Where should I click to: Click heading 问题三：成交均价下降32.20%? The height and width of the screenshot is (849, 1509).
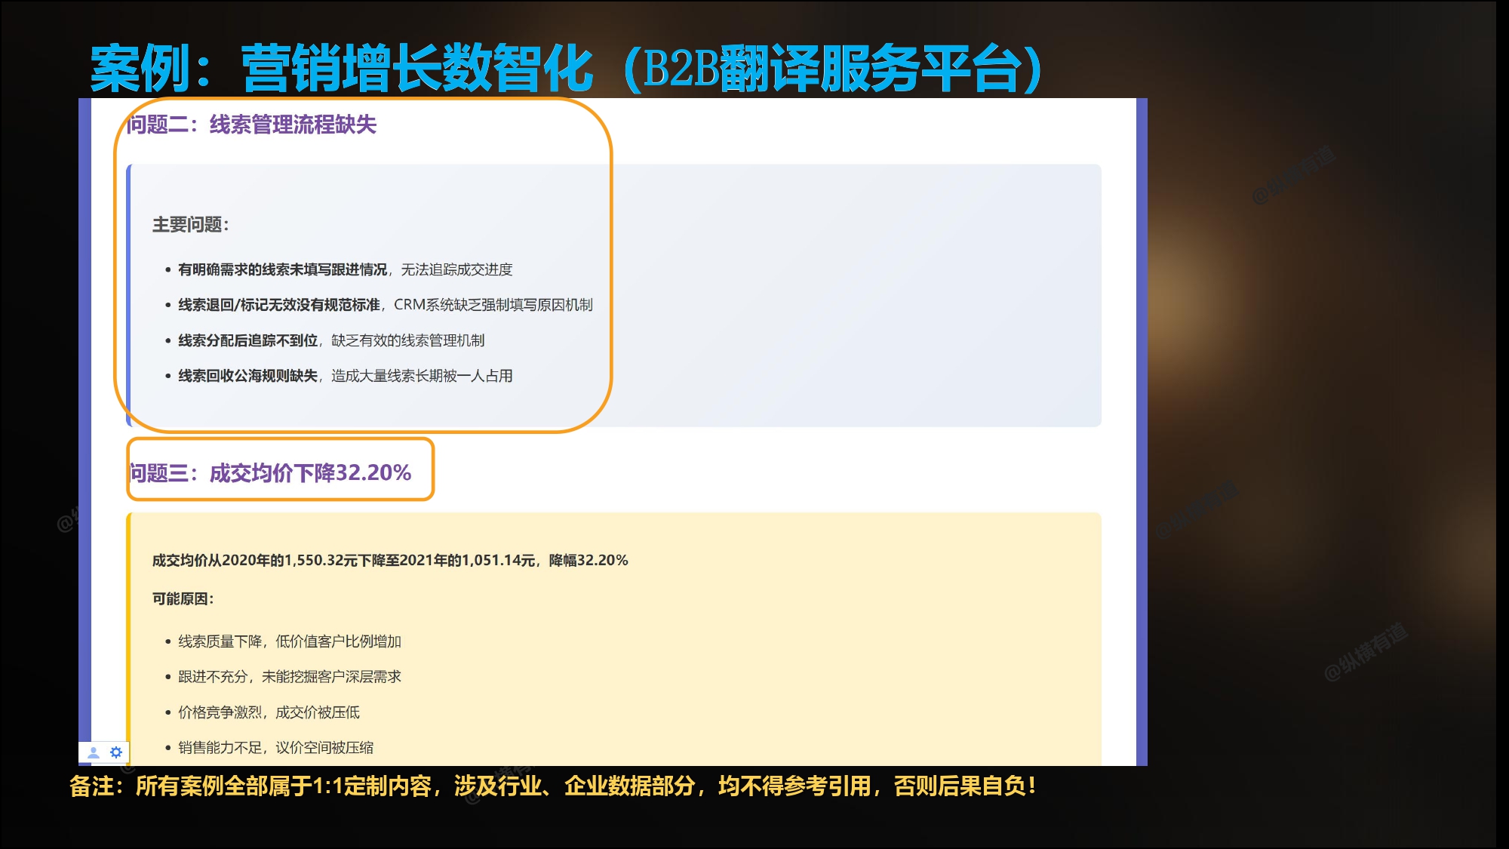pyautogui.click(x=270, y=473)
